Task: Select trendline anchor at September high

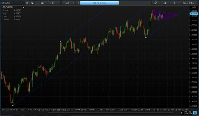Action: pyautogui.click(x=60, y=42)
